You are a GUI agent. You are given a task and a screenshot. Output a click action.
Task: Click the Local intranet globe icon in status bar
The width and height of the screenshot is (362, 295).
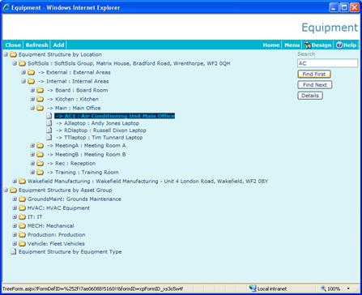click(x=253, y=289)
